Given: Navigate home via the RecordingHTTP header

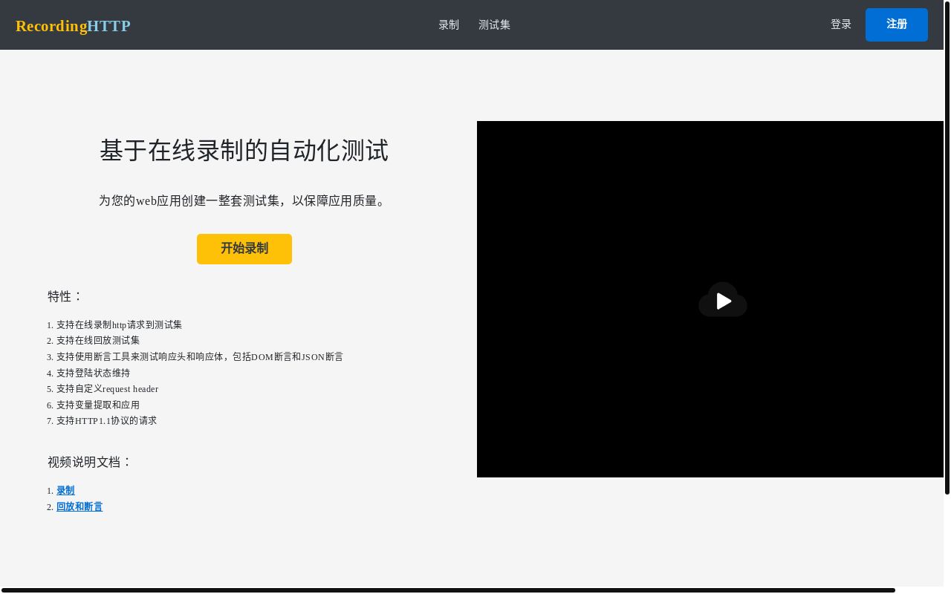Looking at the screenshot, I should [73, 25].
